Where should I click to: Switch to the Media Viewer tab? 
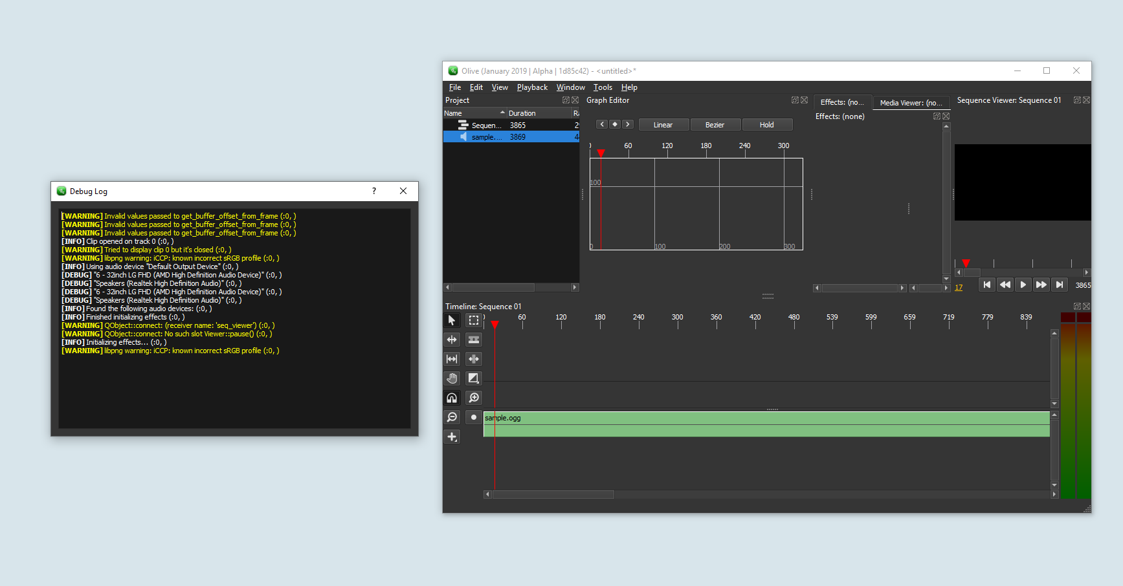(x=911, y=103)
